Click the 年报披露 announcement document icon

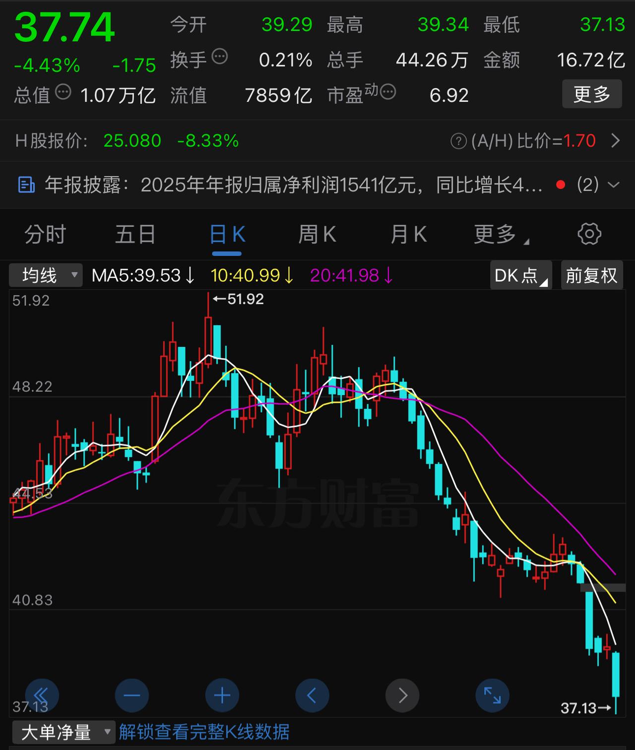pyautogui.click(x=26, y=185)
